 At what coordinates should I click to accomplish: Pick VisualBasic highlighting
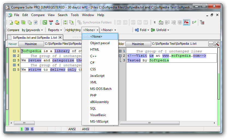click(x=100, y=115)
